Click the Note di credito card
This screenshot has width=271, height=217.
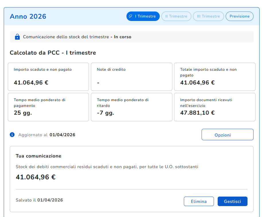[131, 77]
